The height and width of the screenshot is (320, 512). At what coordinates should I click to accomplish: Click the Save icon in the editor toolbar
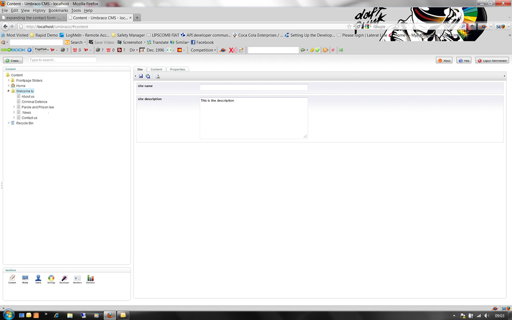[141, 76]
